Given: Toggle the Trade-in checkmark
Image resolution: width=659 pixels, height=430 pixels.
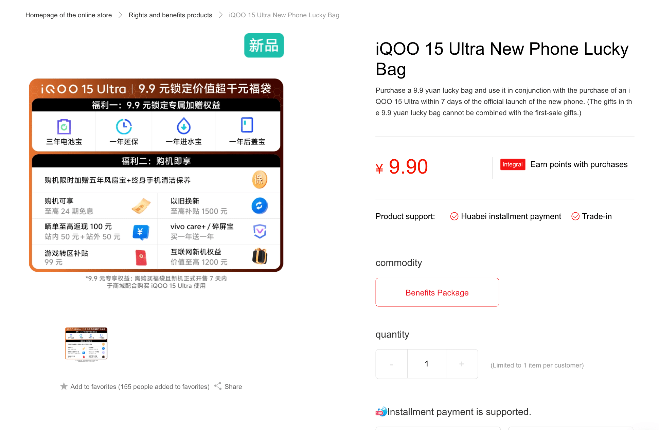Looking at the screenshot, I should [575, 216].
